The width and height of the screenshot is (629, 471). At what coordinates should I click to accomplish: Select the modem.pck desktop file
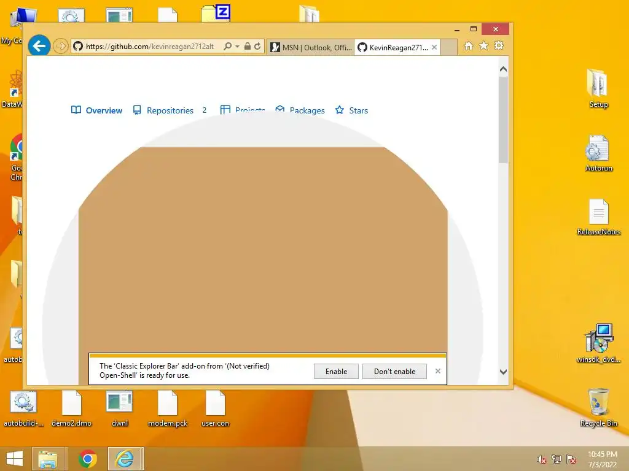[168, 408]
